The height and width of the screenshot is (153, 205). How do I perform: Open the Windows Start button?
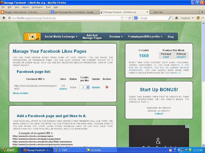[x=9, y=150]
